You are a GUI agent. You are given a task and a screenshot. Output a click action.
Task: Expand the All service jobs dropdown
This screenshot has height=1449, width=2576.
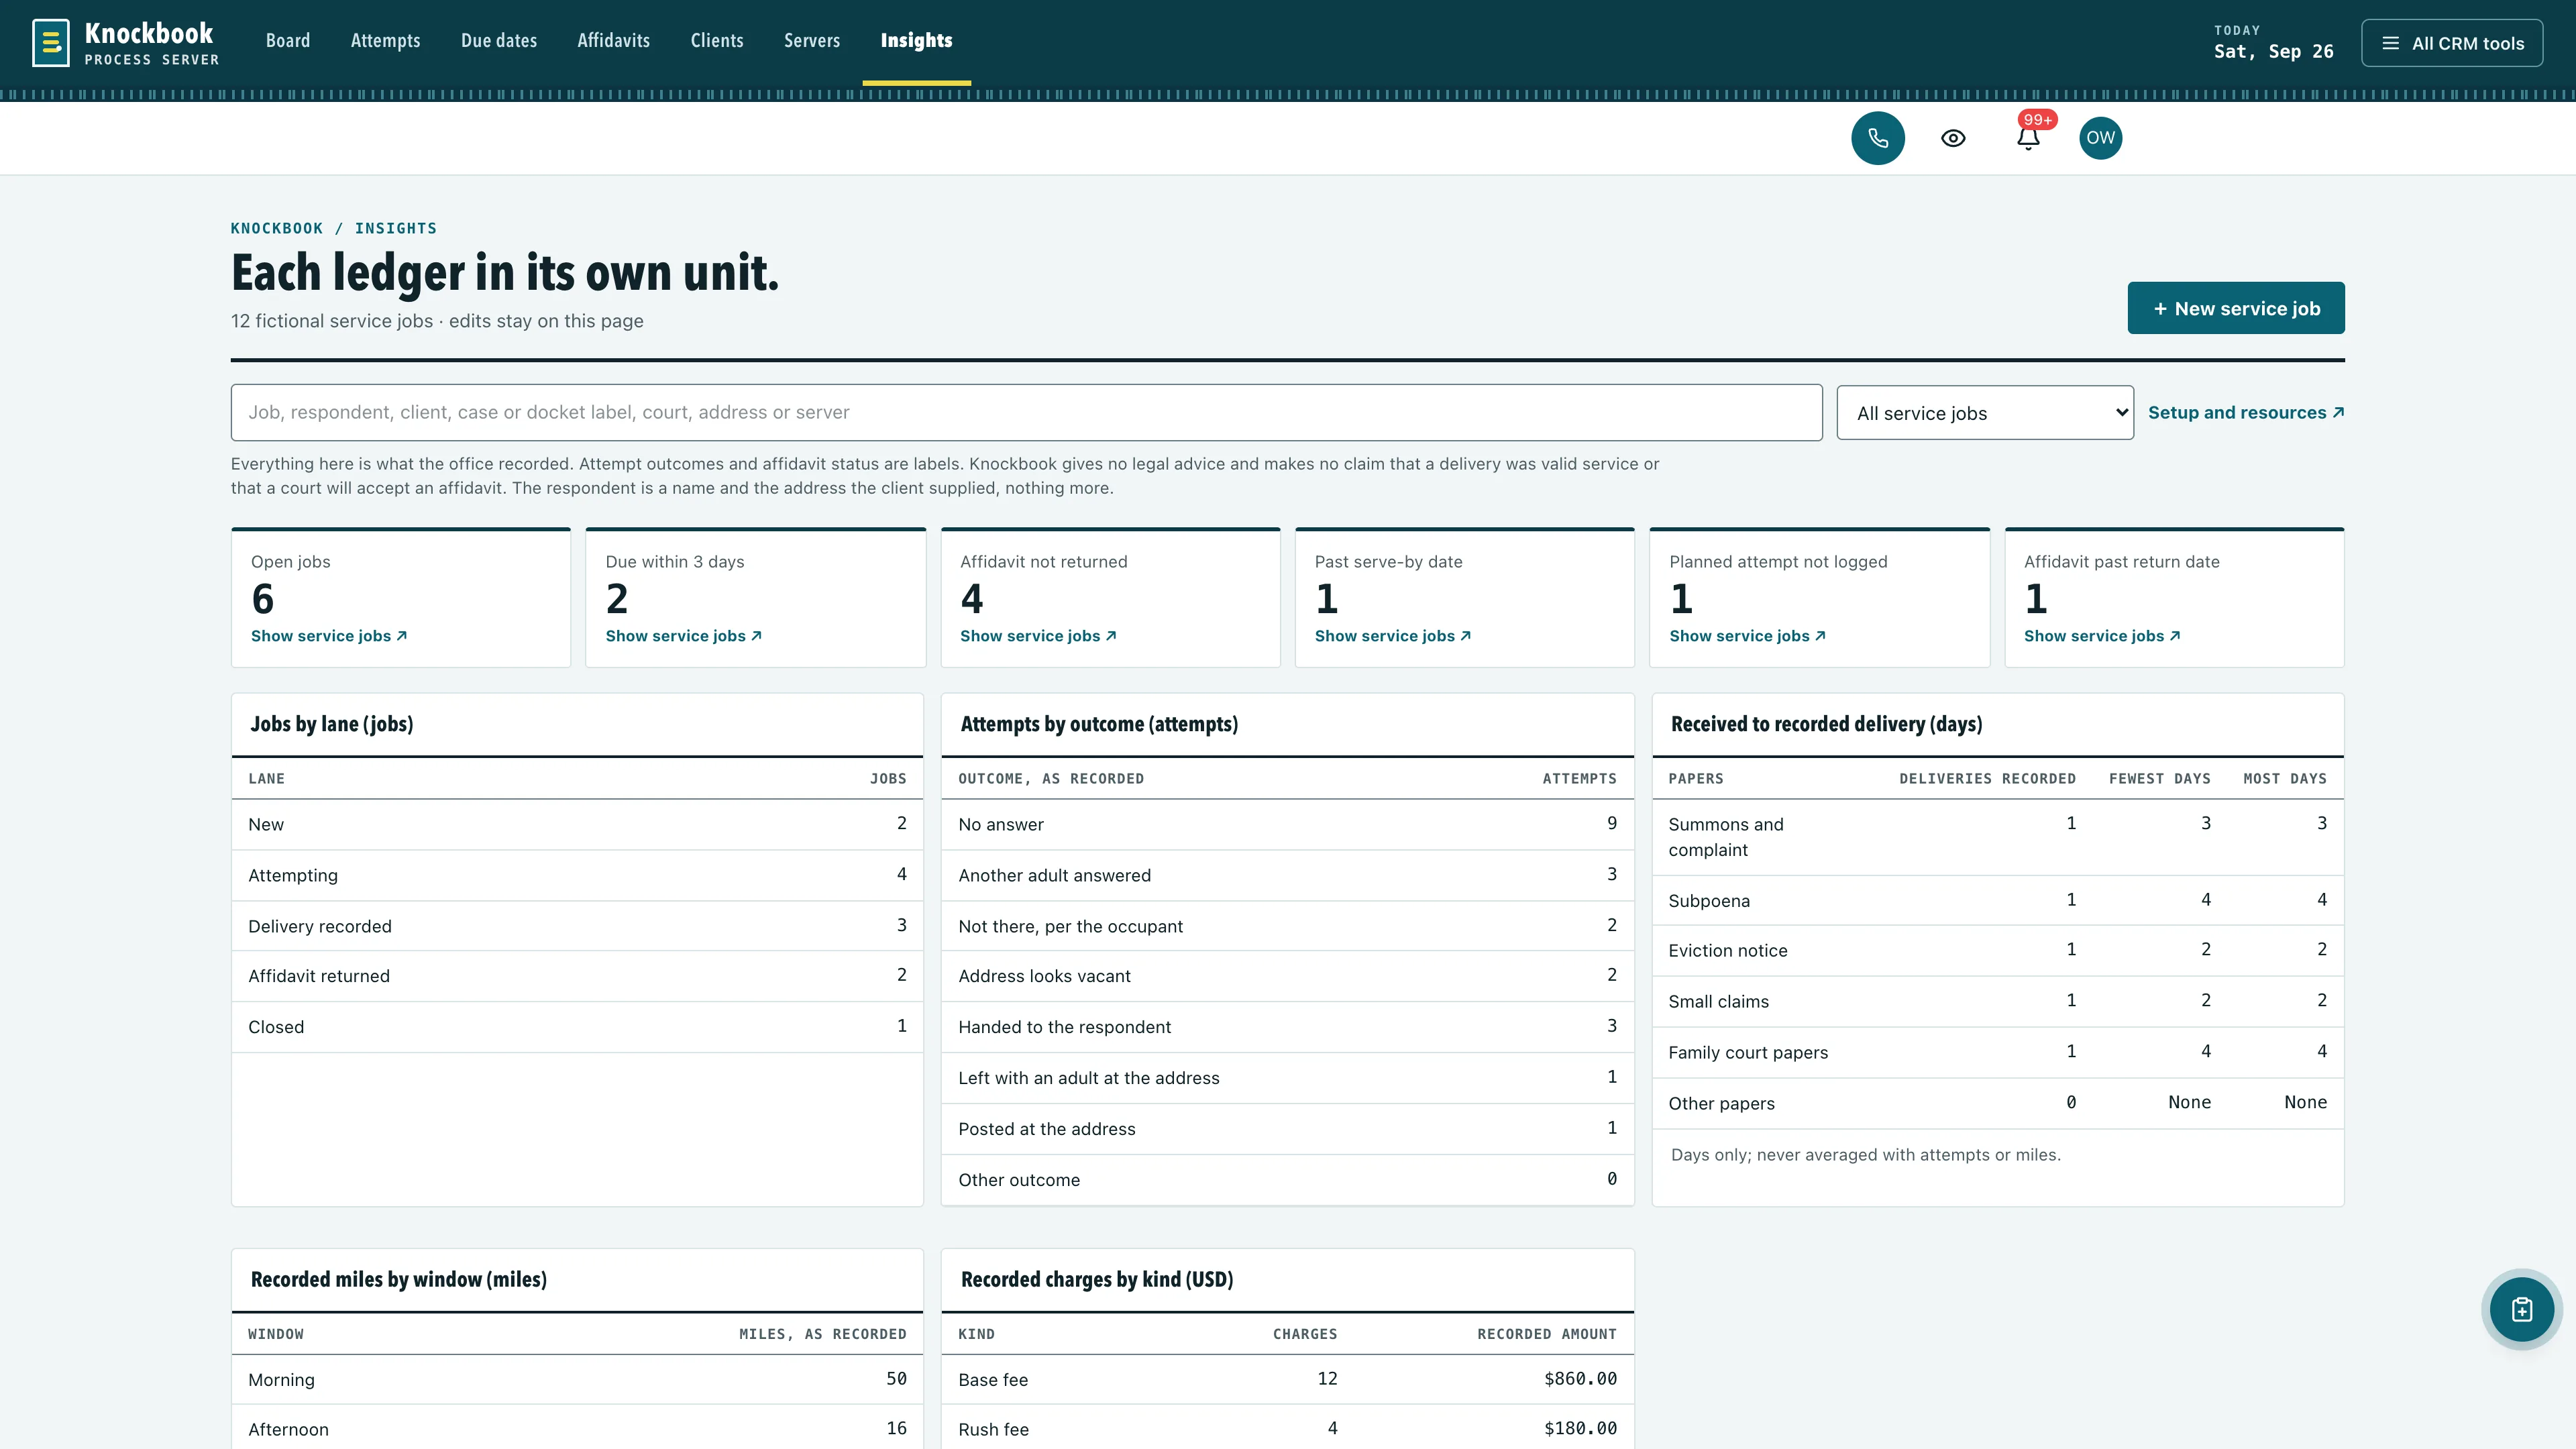pyautogui.click(x=1985, y=413)
